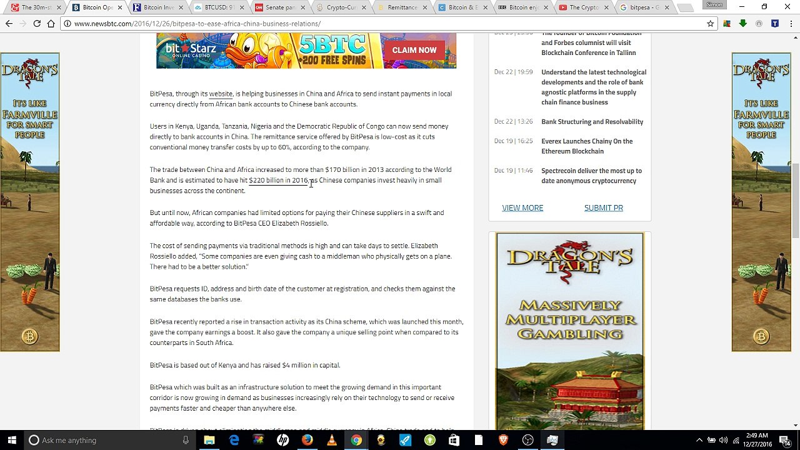Screen dimensions: 800x450
Task: Close the bitpesa Google tab
Action: (x=666, y=7)
